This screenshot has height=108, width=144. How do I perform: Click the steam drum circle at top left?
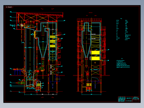[22, 25]
